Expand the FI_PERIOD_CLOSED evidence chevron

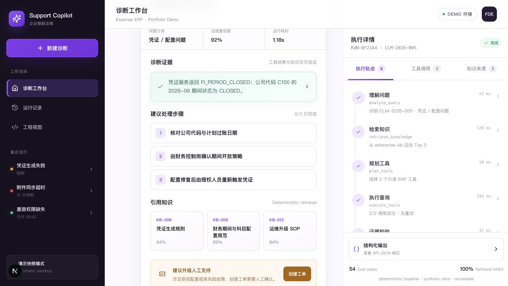307,87
